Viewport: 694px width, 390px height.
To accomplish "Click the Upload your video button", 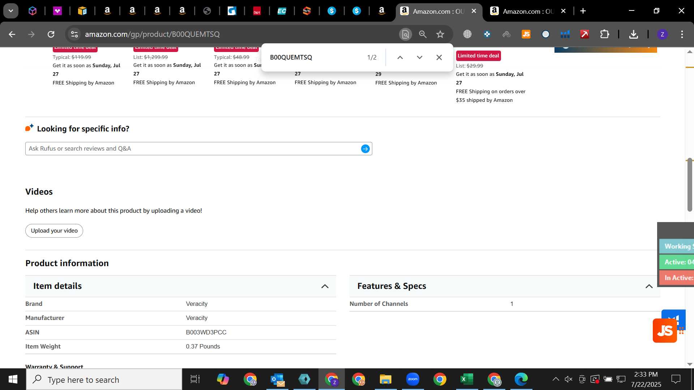I will click(54, 231).
